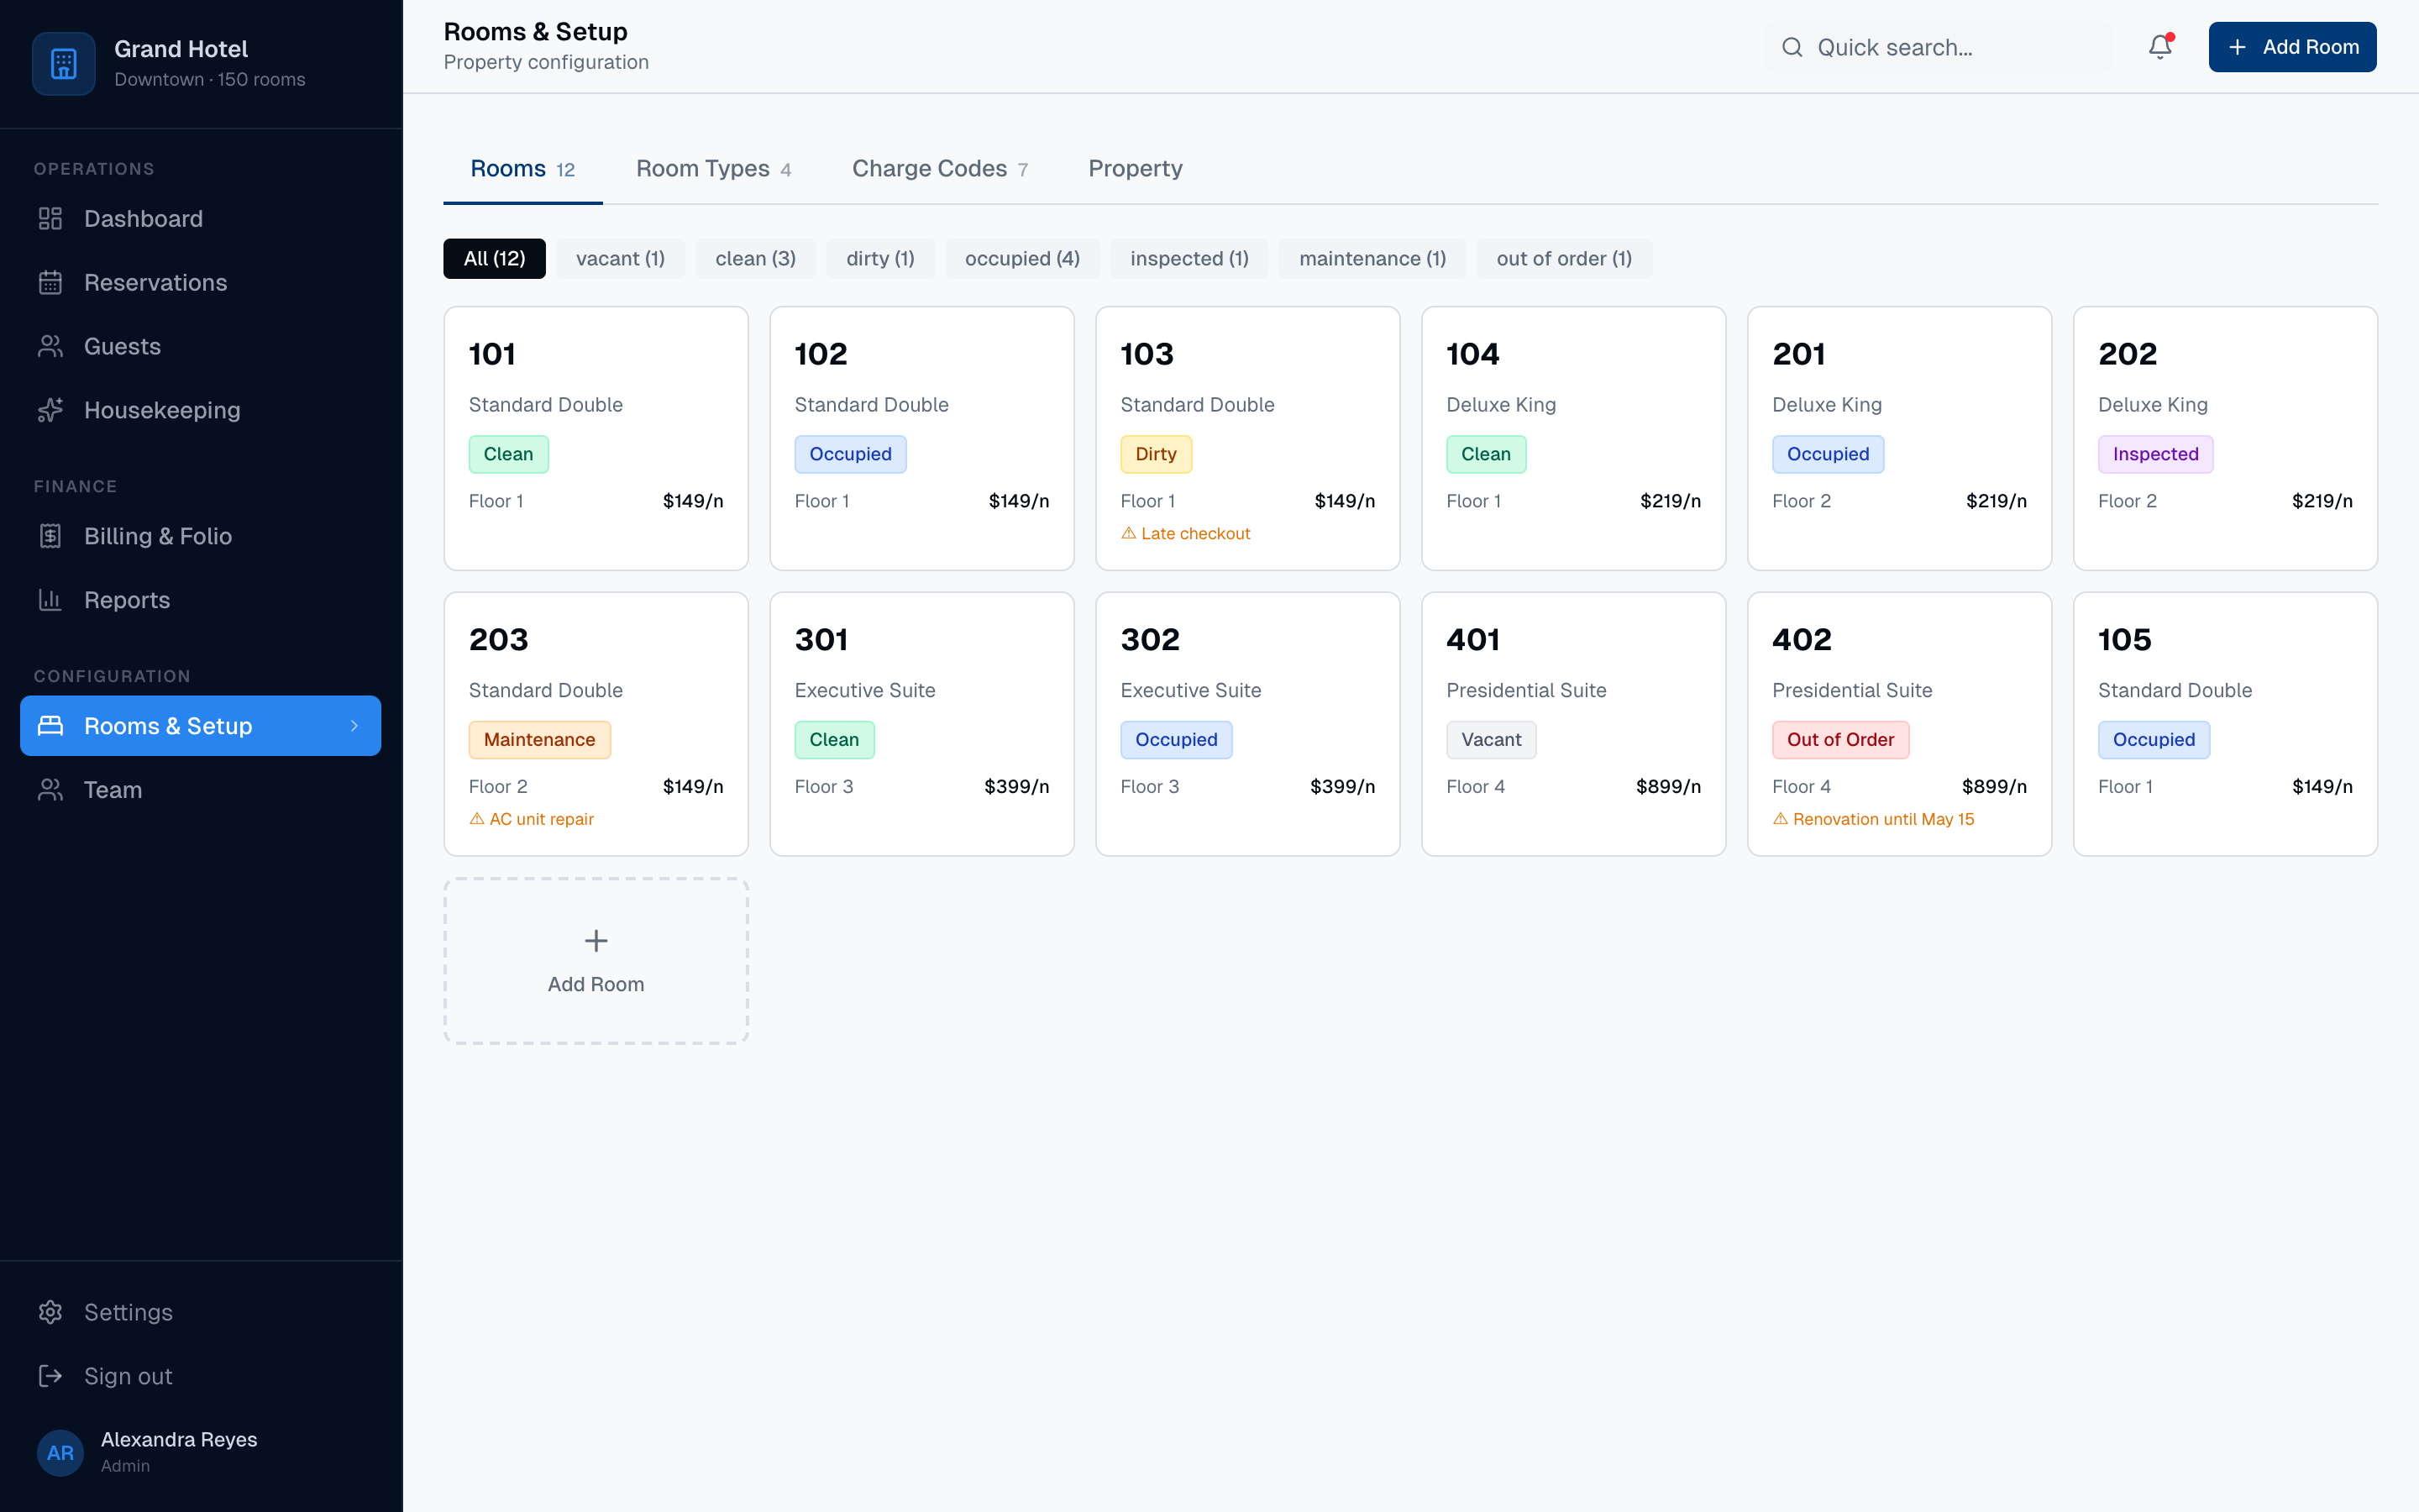Click the Executive Suite label on room 301

[x=864, y=690]
